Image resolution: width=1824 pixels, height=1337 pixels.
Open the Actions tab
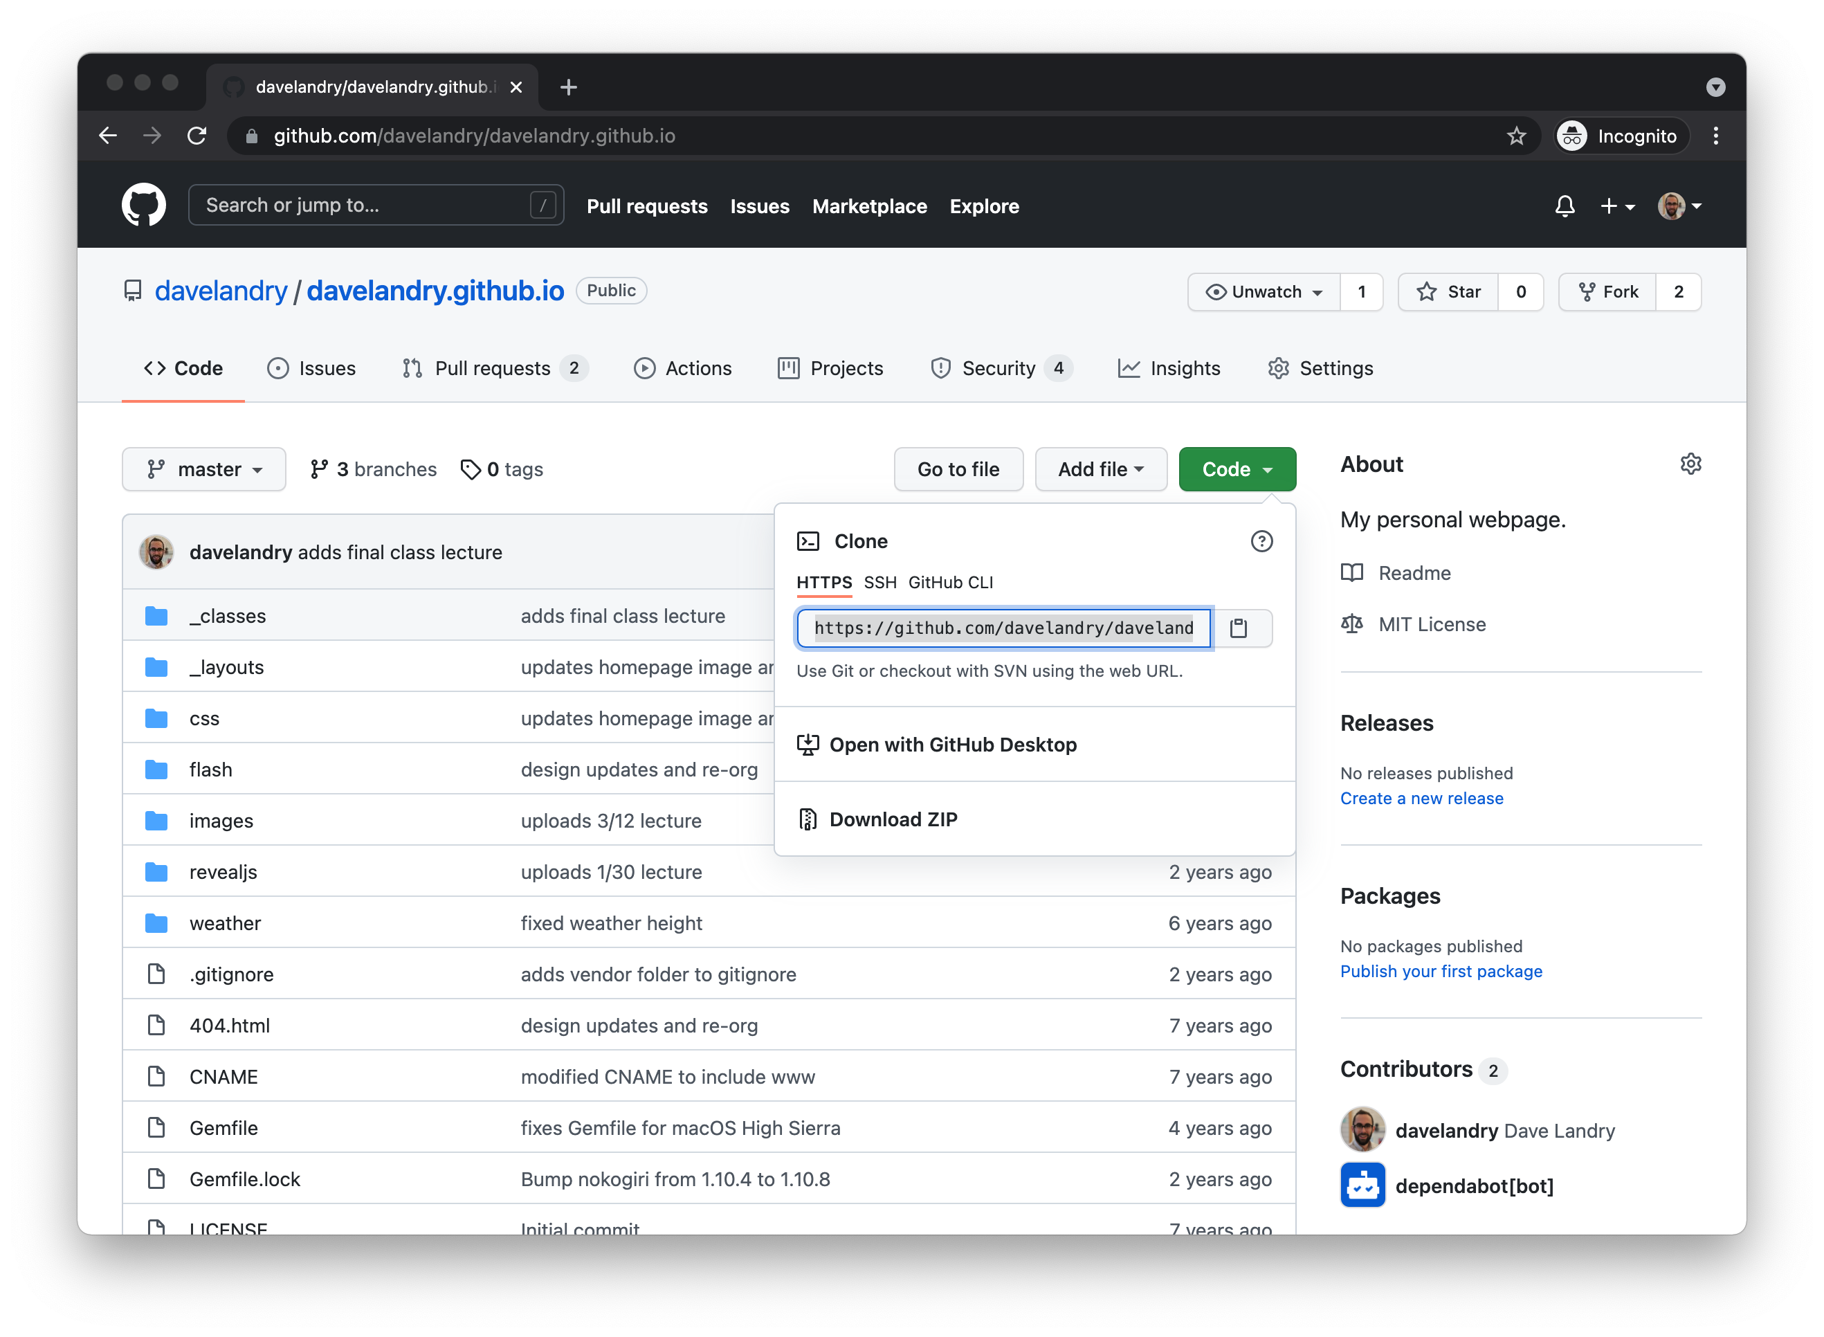(x=682, y=368)
